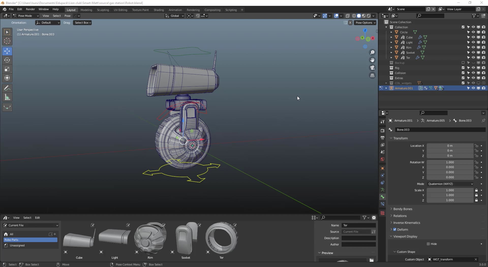Viewport: 488px width, 267px height.
Task: Open the Preview folder browse button
Action: tap(371, 260)
